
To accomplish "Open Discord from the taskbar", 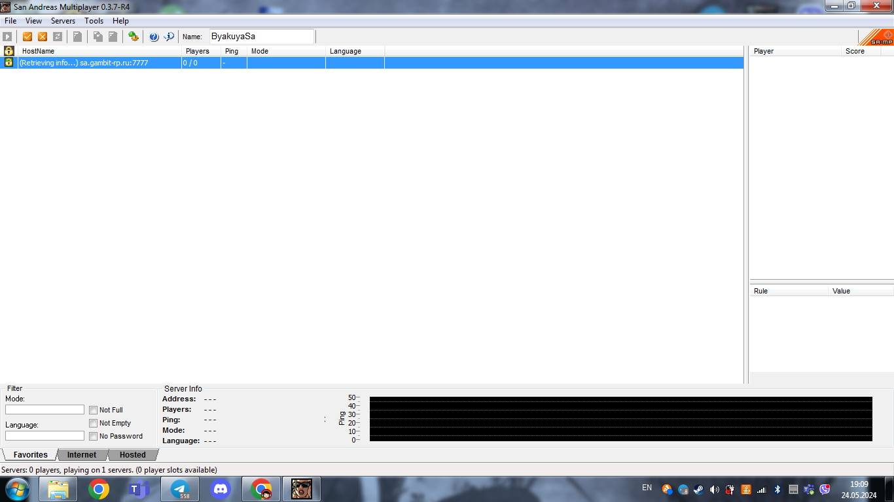I will [x=221, y=489].
